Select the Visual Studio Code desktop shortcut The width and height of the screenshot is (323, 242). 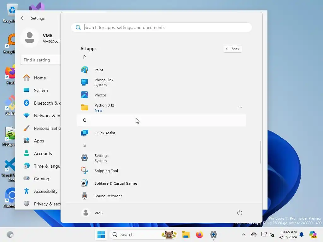tap(8, 170)
